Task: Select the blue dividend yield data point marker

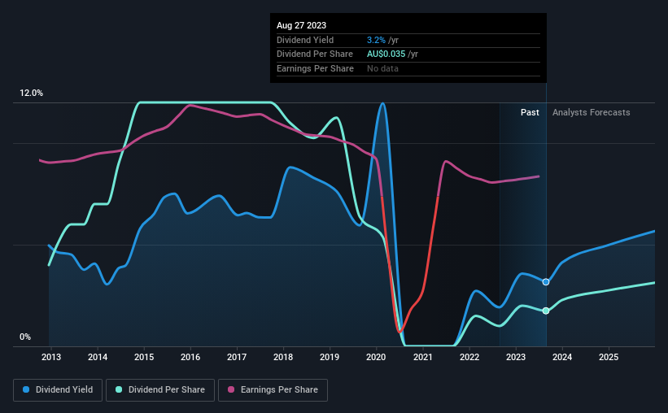Action: (x=546, y=282)
